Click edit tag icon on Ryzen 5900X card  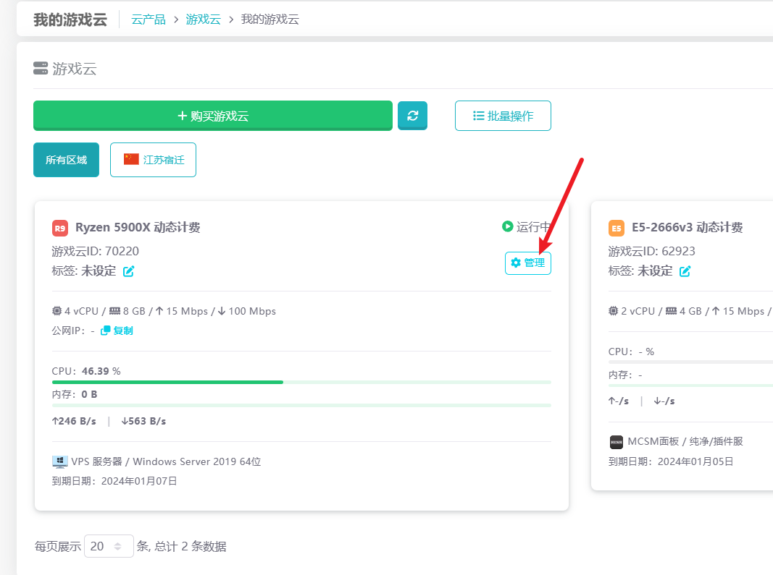click(x=128, y=271)
